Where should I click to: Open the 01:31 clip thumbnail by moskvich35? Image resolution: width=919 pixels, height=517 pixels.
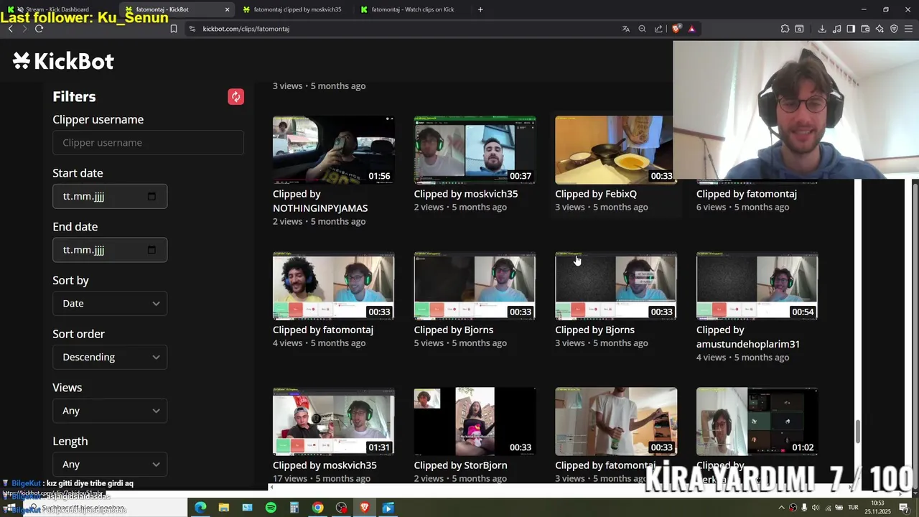pyautogui.click(x=333, y=421)
